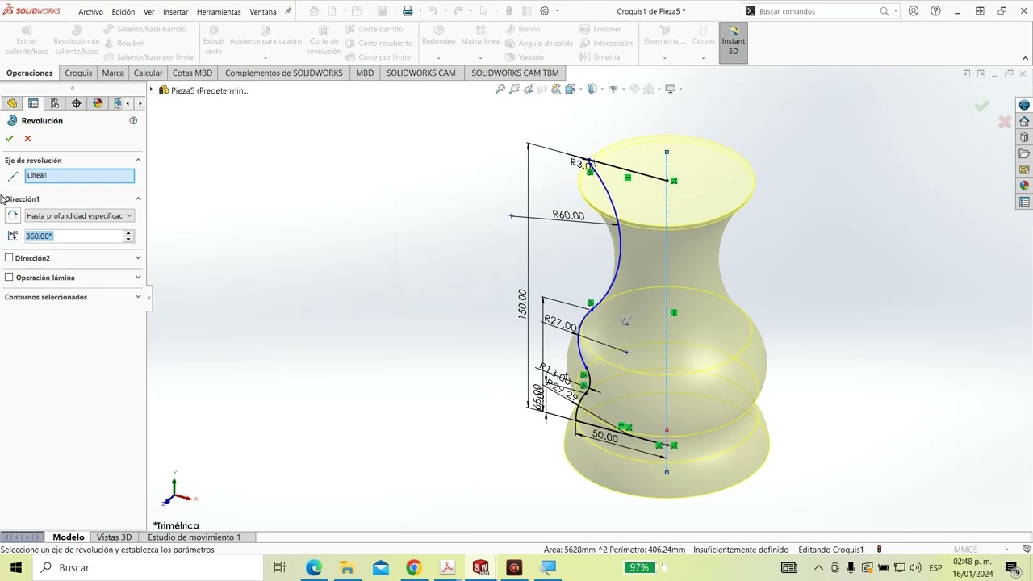The image size is (1033, 581).
Task: Open FeatureManager design tree tab icon
Action: pos(12,103)
